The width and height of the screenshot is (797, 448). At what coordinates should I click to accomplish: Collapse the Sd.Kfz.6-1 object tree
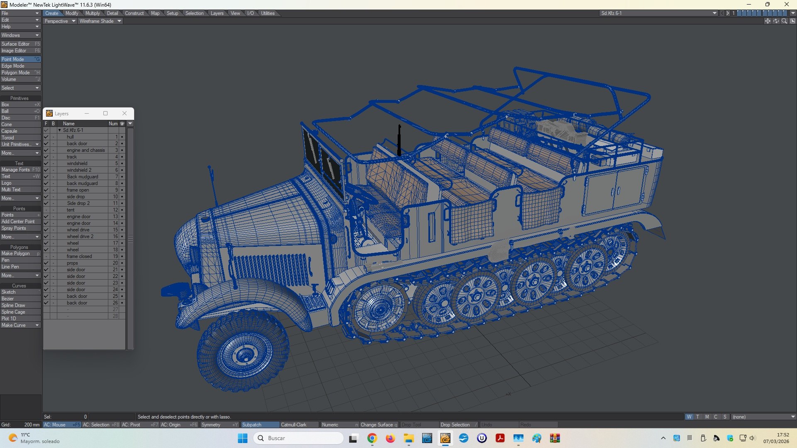[x=60, y=130]
